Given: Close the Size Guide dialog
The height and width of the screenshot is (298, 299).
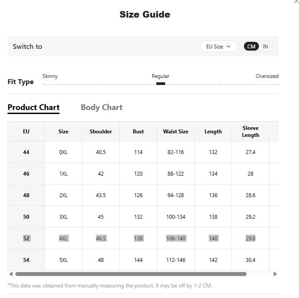Looking at the screenshot, I should (x=296, y=1).
